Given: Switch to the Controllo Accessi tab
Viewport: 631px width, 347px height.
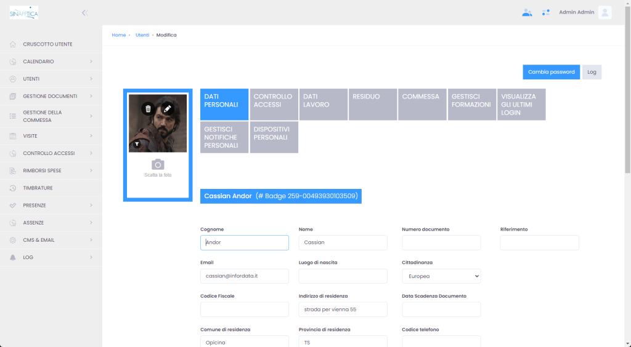Looking at the screenshot, I should (274, 104).
